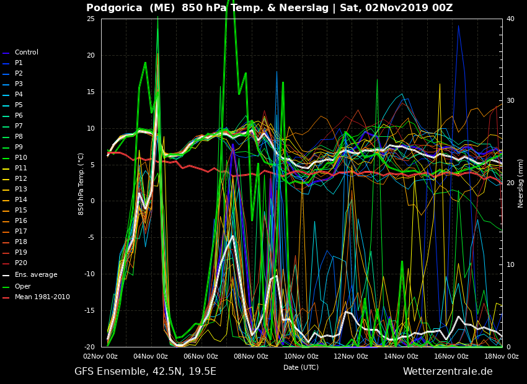Click the 850 hPa Temp. (°C) axis title

pyautogui.click(x=81, y=184)
